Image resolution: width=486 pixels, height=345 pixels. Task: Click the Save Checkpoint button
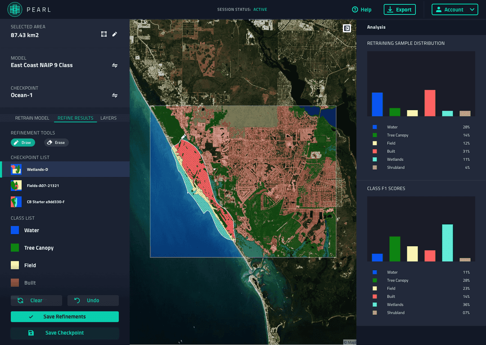coord(64,333)
